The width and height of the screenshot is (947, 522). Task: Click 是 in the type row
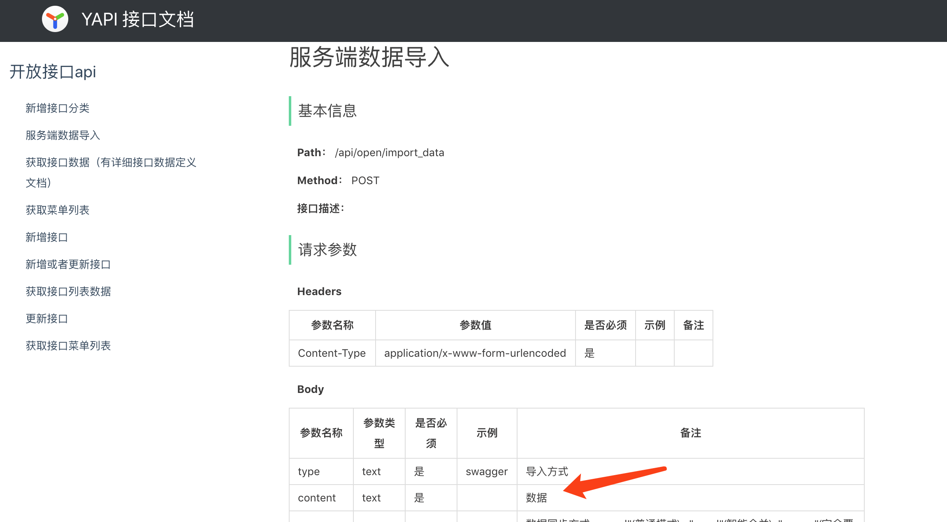pos(431,471)
